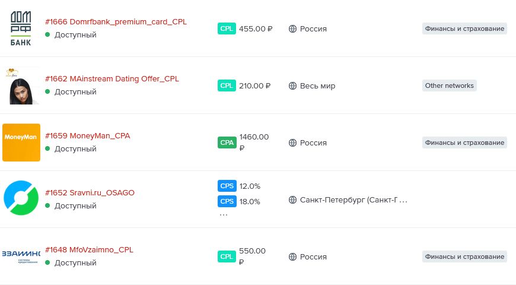
Task: Open the #1659 MoneyMan_CPA offer
Action: tap(87, 136)
